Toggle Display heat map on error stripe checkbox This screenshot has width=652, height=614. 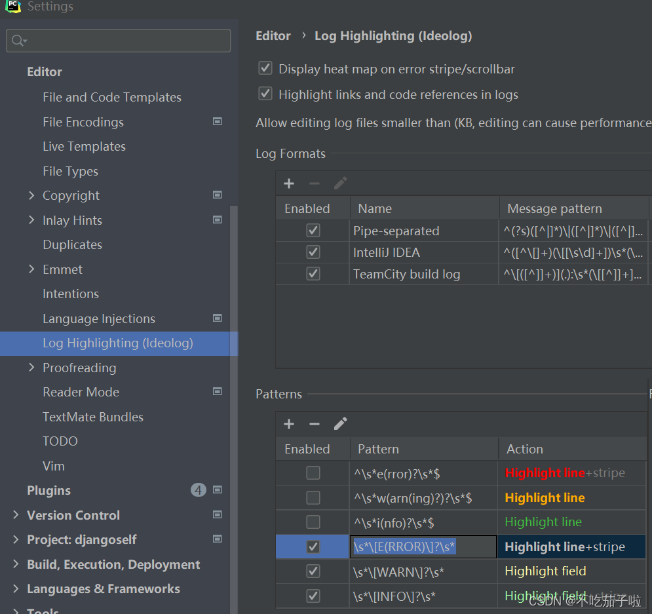point(265,68)
